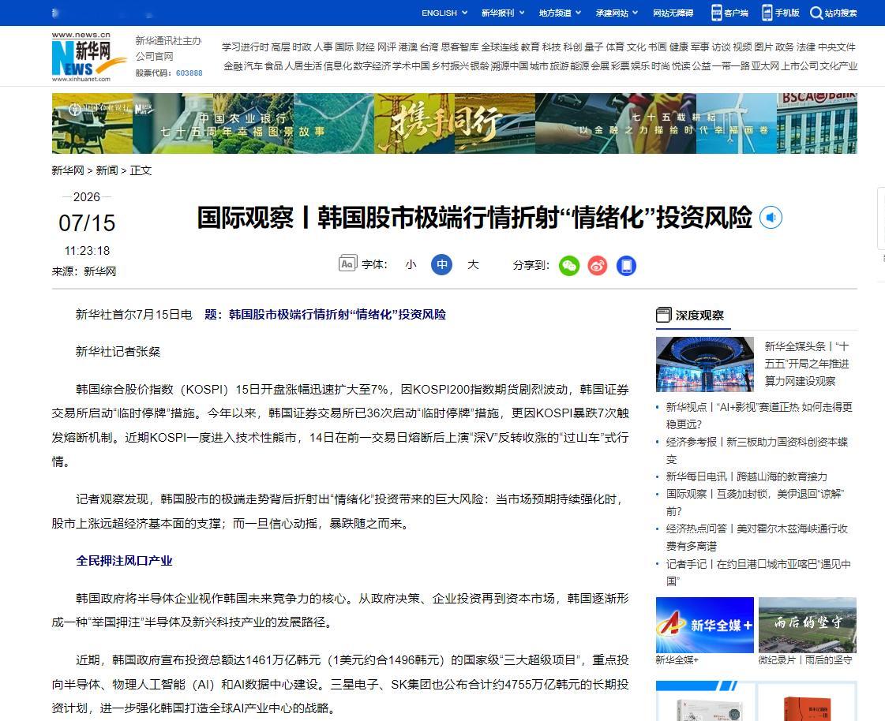885x721 pixels.
Task: Click the 深度观察 section title
Action: point(699,316)
